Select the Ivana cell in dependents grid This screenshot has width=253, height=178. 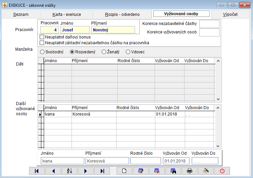(58, 114)
